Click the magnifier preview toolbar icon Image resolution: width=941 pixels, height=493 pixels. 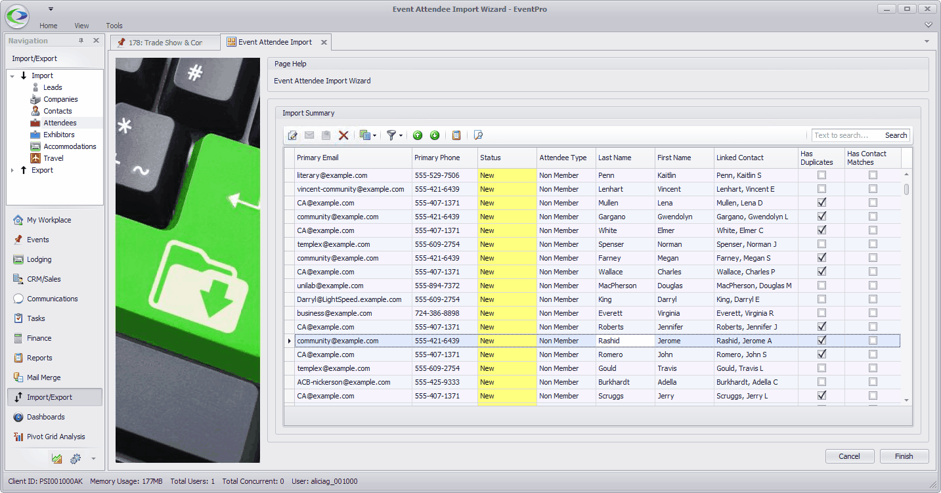[478, 135]
